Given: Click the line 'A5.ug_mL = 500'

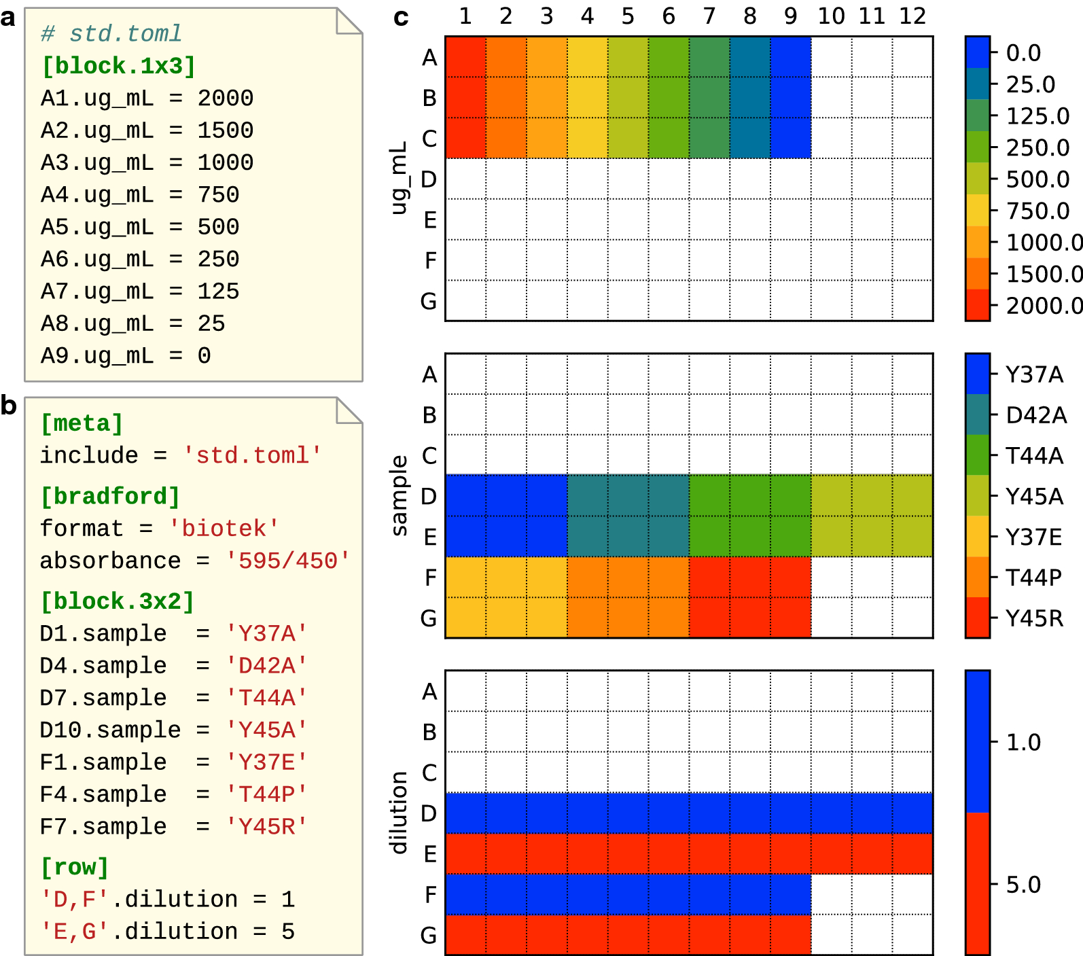Looking at the screenshot, I should 140,226.
